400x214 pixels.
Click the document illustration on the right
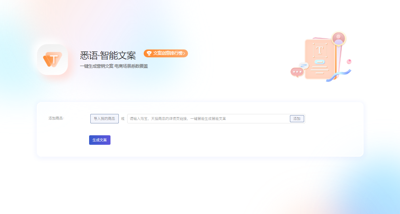(321, 57)
